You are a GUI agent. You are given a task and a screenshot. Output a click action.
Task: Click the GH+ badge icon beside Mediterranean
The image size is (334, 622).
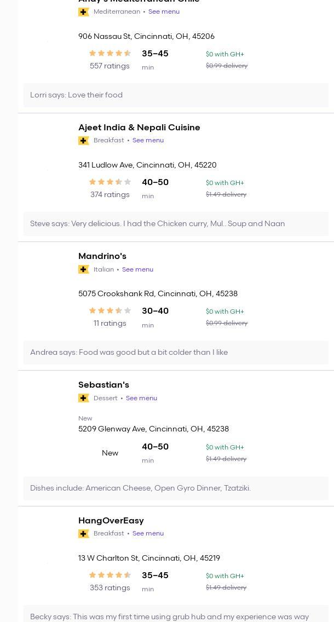pos(84,12)
